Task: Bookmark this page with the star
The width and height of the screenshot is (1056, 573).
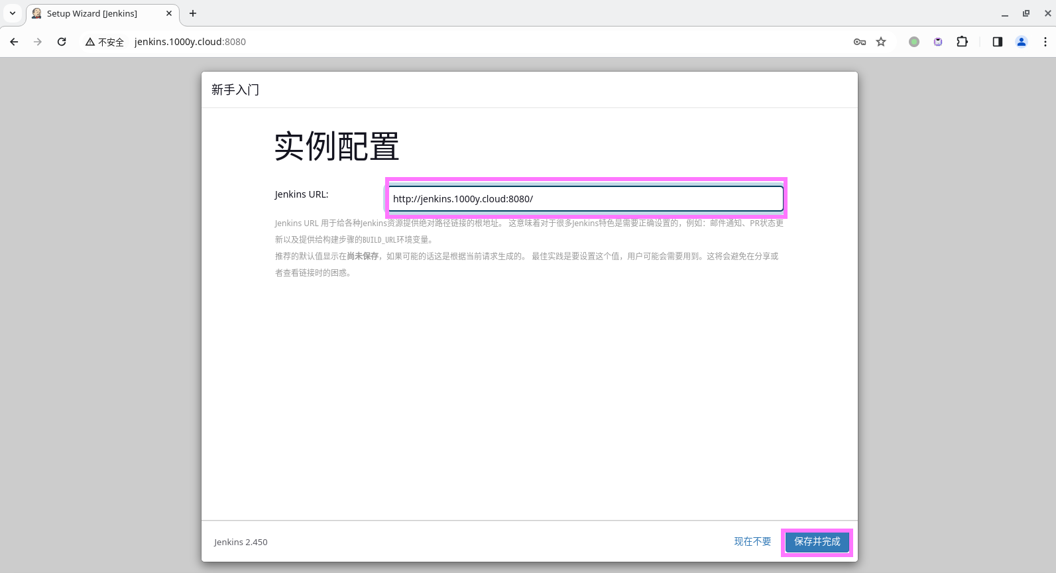Action: point(881,42)
